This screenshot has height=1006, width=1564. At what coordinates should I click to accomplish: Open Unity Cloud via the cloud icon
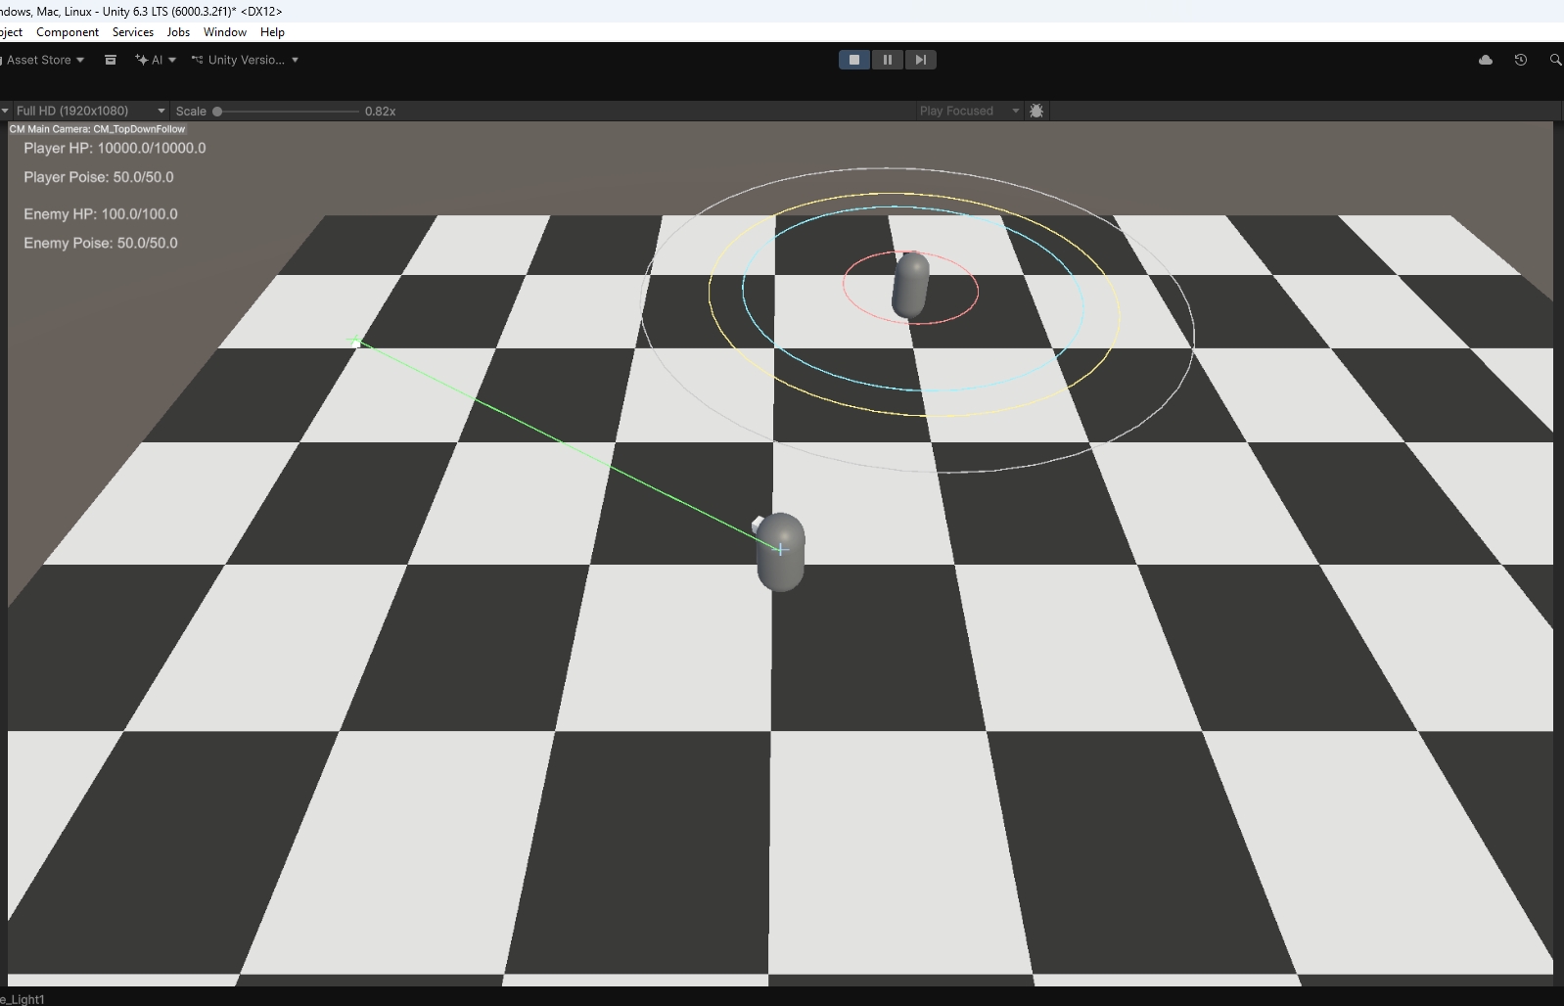(1485, 60)
